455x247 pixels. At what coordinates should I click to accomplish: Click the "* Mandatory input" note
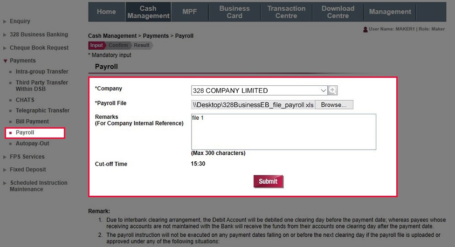pyautogui.click(x=110, y=55)
